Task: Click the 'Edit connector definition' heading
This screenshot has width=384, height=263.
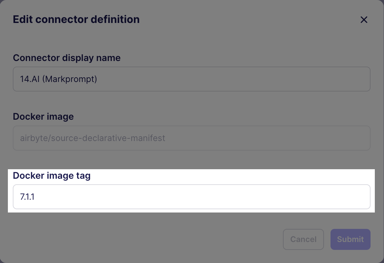Action: [76, 19]
